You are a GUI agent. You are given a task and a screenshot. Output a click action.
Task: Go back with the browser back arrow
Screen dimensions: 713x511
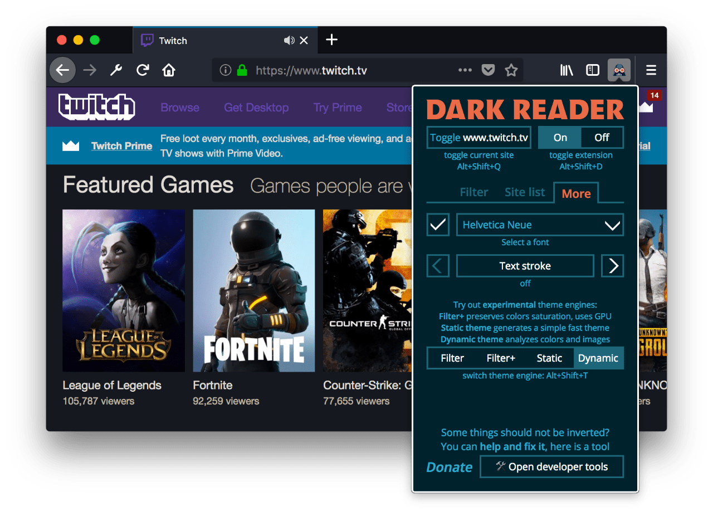tap(63, 70)
